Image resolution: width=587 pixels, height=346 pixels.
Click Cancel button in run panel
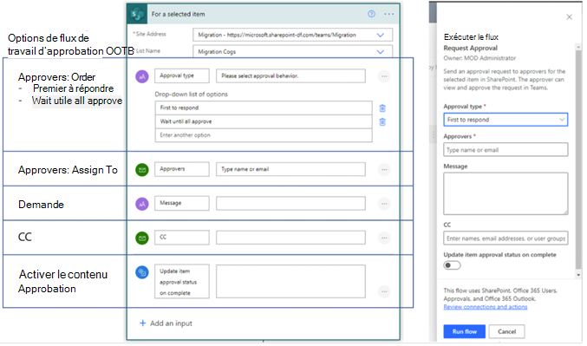pos(507,332)
